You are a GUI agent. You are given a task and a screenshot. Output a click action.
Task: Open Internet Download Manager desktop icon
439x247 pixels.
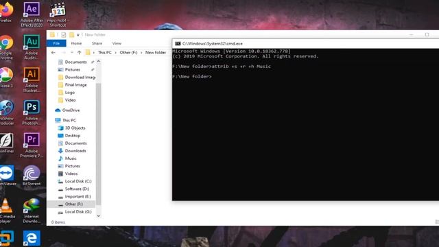pyautogui.click(x=32, y=211)
